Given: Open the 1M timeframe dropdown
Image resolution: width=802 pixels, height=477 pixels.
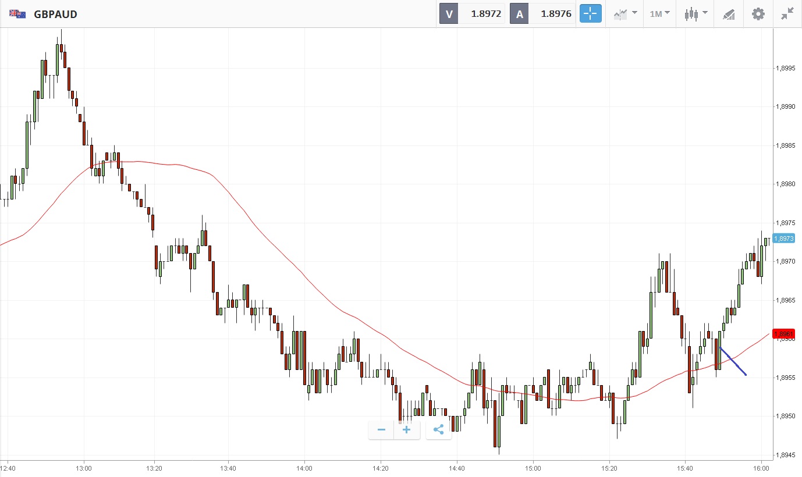Looking at the screenshot, I should click(x=660, y=13).
